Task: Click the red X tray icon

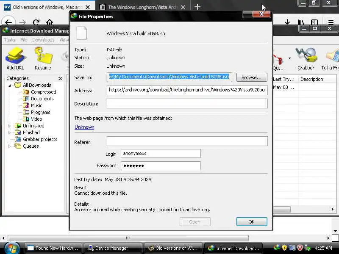Action: (300, 248)
